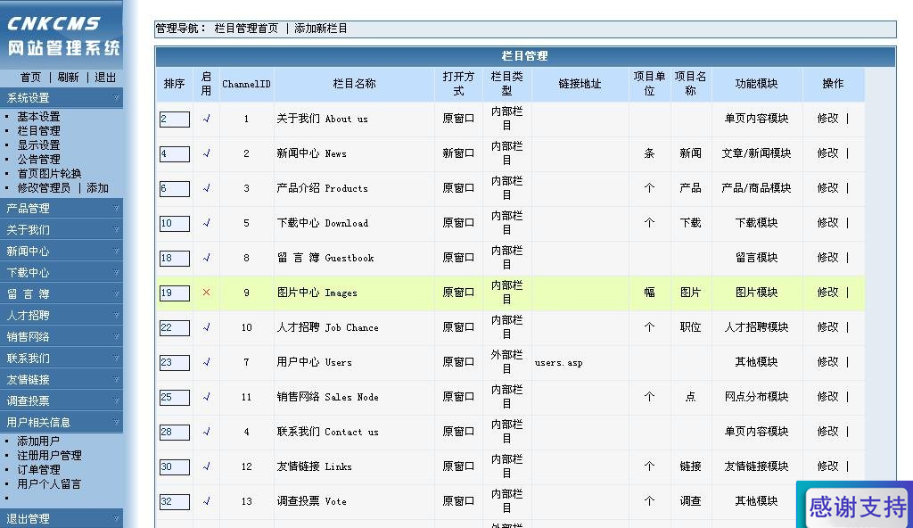
Task: Open 订单管理 in the sidebar
Action: [38, 470]
